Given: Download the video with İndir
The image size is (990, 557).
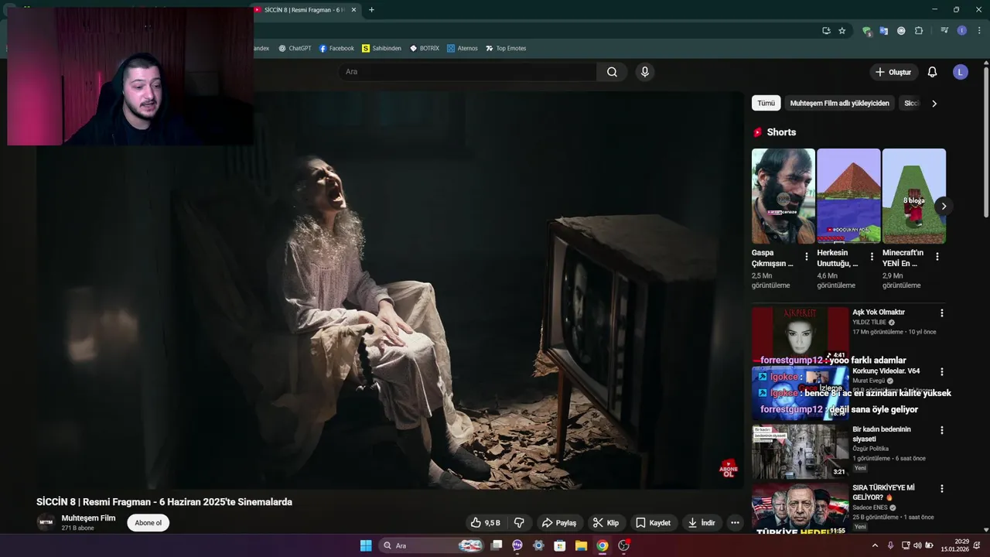Looking at the screenshot, I should [702, 523].
